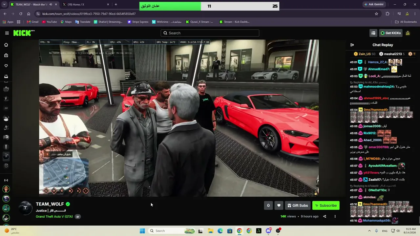The width and height of the screenshot is (420, 236).
Task: View site information for kick.com
Action: click(38, 14)
